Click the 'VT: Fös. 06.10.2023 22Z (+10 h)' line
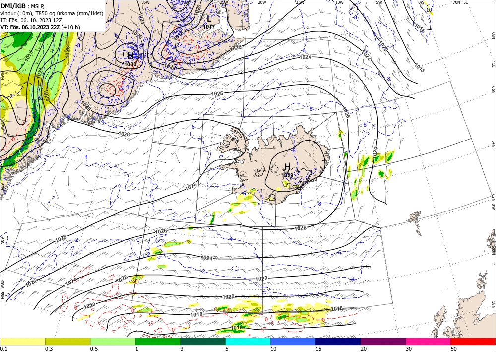This screenshot has height=352, width=496. click(40, 27)
